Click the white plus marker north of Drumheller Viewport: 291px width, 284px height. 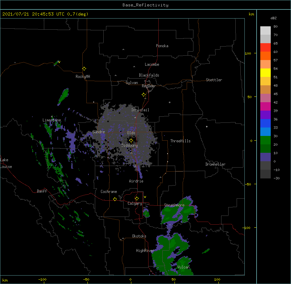[207, 126]
